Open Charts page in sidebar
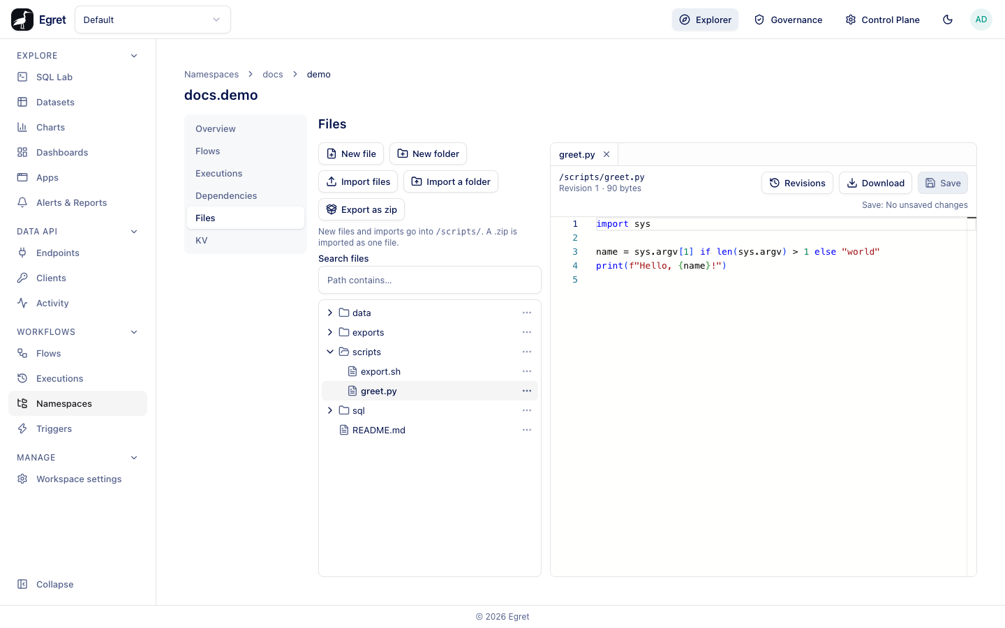Viewport: 1005px width, 628px height. click(x=77, y=127)
